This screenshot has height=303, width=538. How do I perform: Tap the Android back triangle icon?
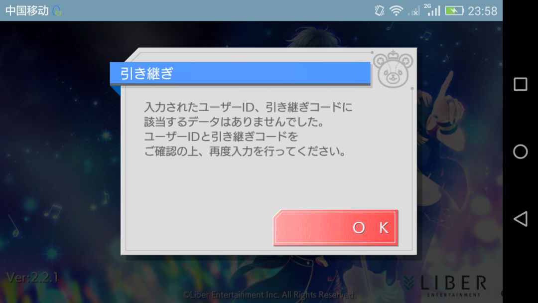(521, 219)
